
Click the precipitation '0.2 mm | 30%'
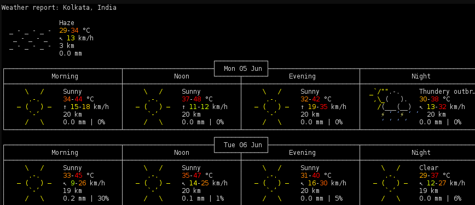tap(86, 198)
